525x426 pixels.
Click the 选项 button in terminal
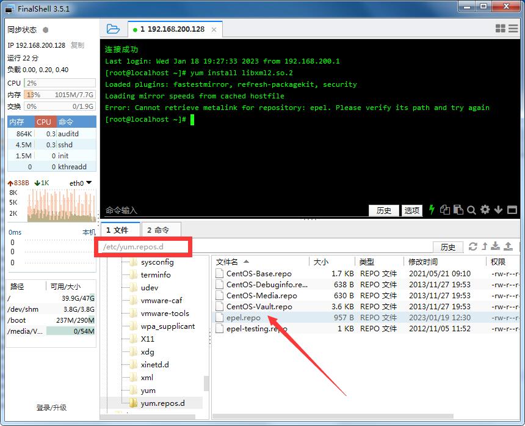412,210
